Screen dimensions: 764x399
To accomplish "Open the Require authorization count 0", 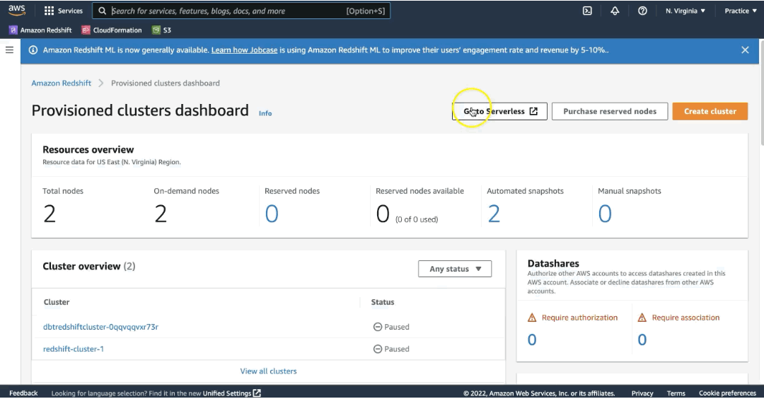I will (x=532, y=340).
